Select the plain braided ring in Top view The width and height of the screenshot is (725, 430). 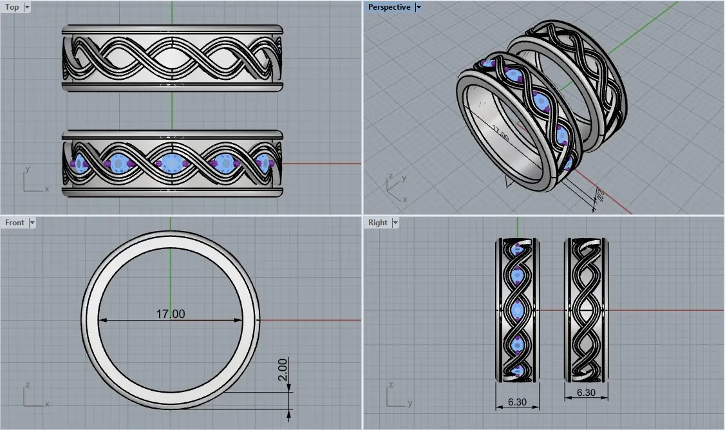172,58
